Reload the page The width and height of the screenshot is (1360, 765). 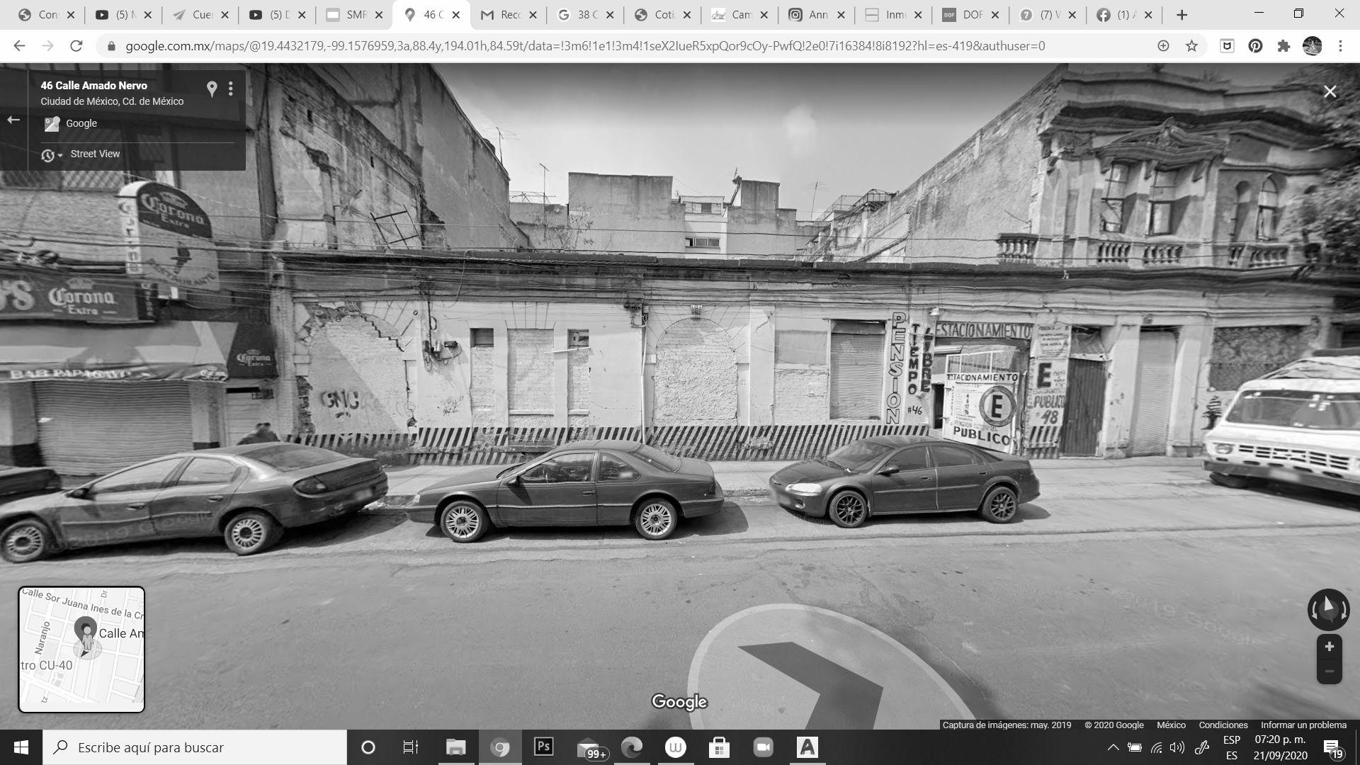coord(76,46)
